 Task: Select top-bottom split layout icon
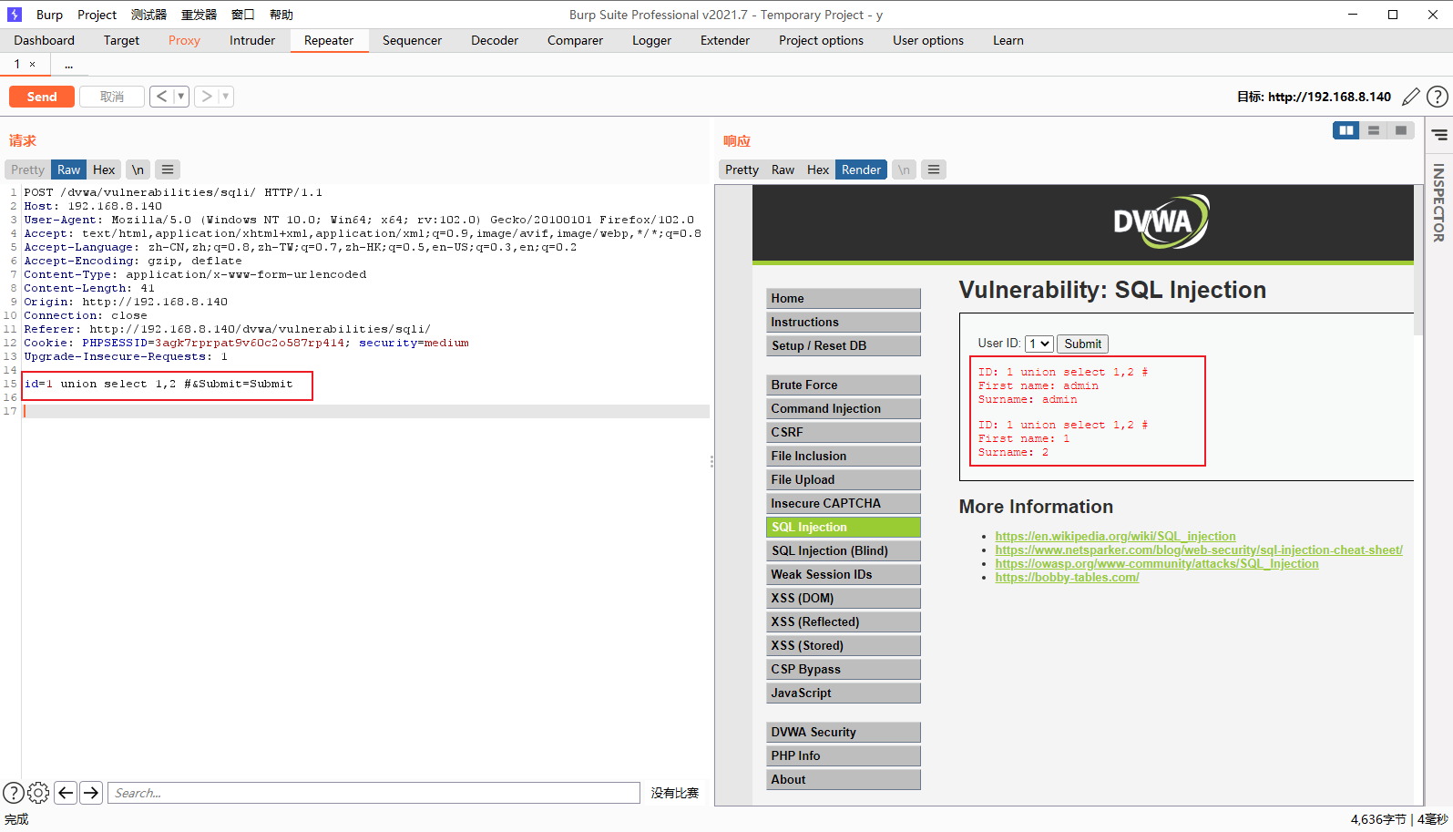point(1374,130)
